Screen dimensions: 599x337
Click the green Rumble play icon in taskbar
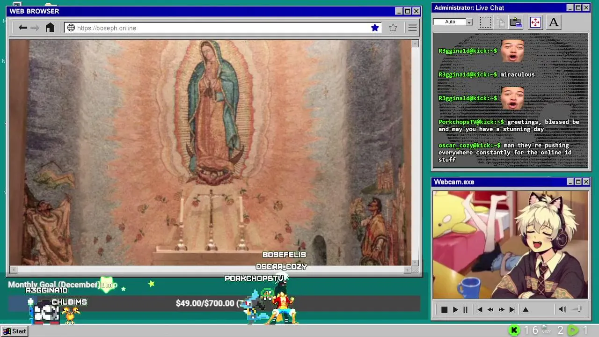(x=572, y=330)
